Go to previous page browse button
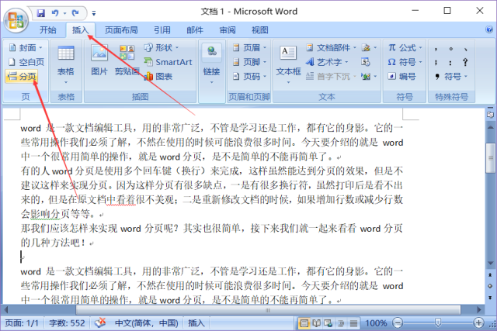Viewport: 497px width, 331px height. pyautogui.click(x=490, y=274)
